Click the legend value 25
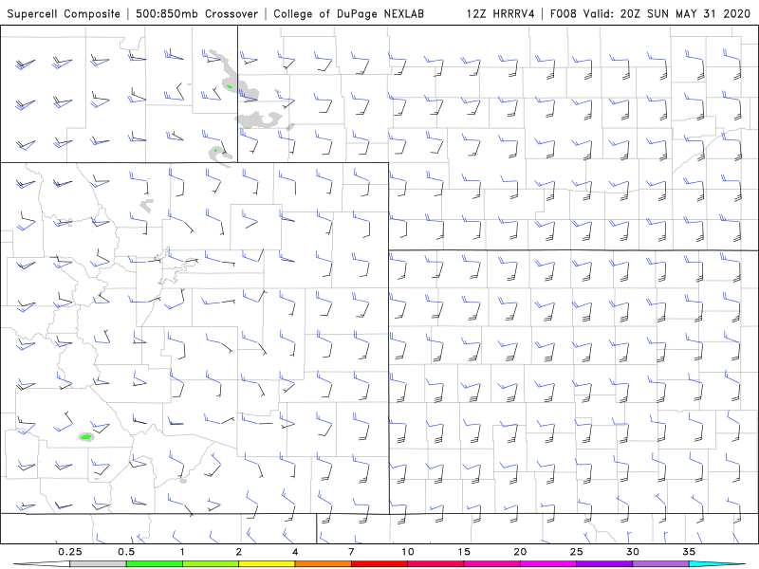Screen dimensions: 759x569 [577, 552]
